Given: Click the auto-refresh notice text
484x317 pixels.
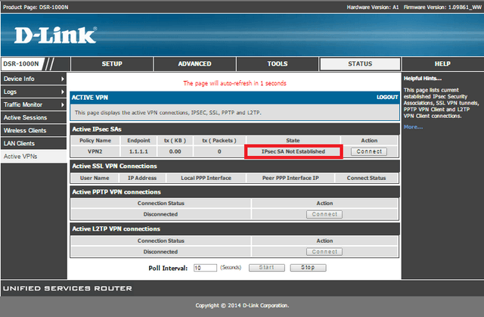Looking at the screenshot, I should (234, 83).
